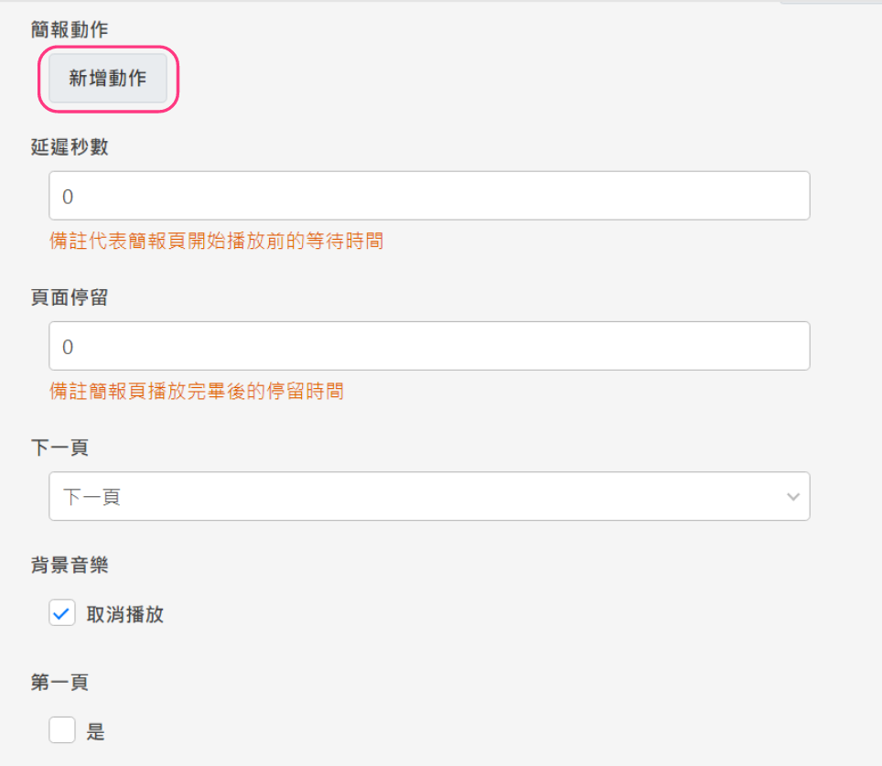This screenshot has width=882, height=766.
Task: Focus the 頁面停留 input field
Action: (429, 346)
